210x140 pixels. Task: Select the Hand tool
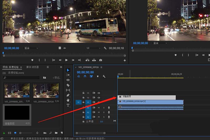click(68, 100)
